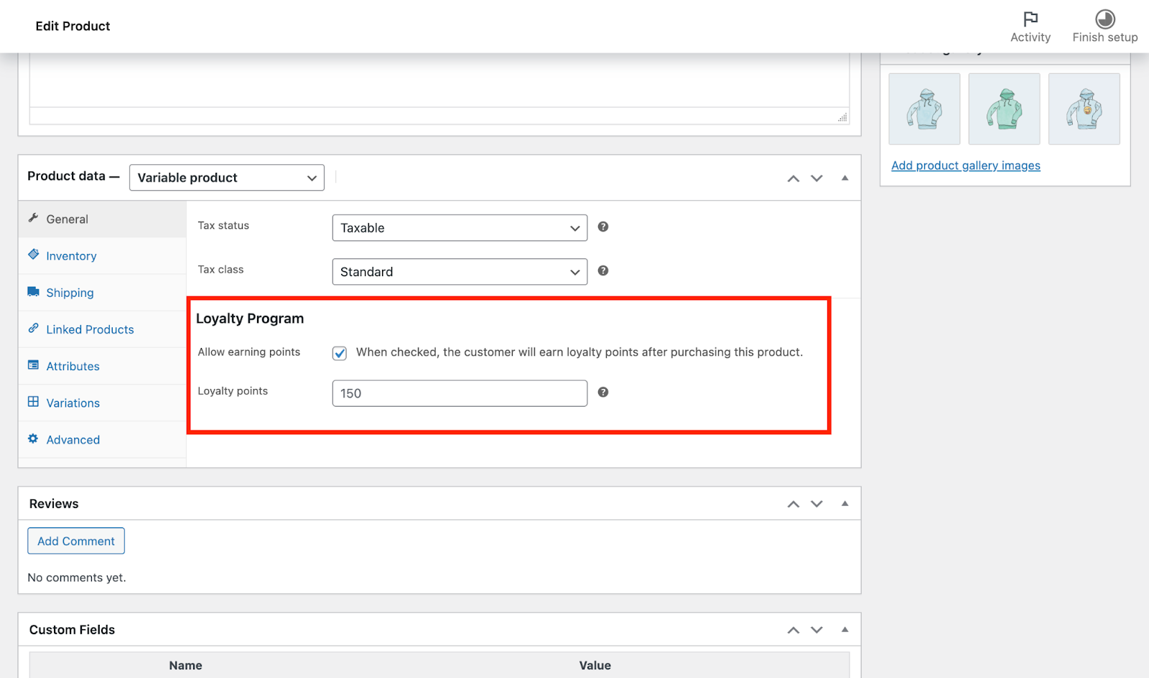Move Product data panel up arrow
This screenshot has height=678, width=1149.
793,178
